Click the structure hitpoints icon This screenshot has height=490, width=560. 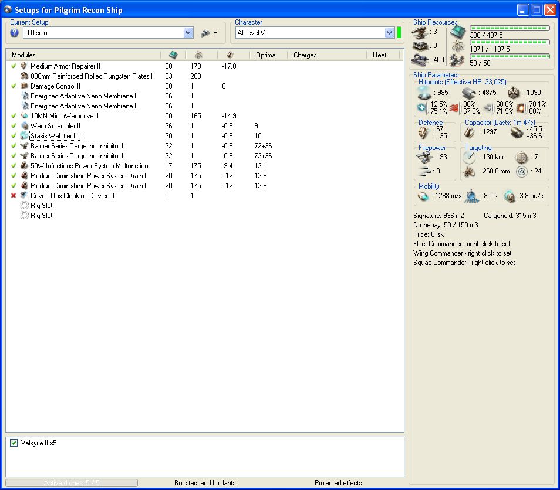pyautogui.click(x=514, y=93)
